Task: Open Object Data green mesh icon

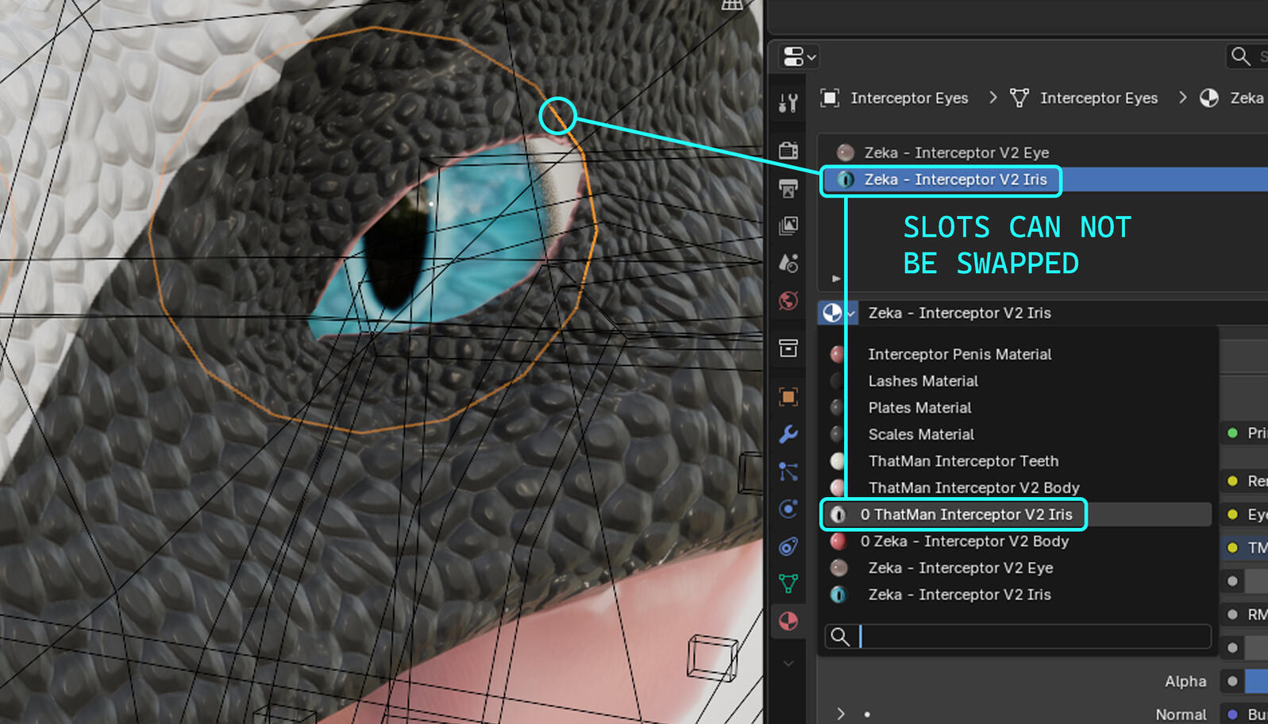Action: click(x=788, y=583)
